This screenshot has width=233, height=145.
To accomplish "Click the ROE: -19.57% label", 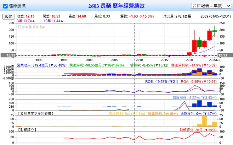I will (x=162, y=82).
